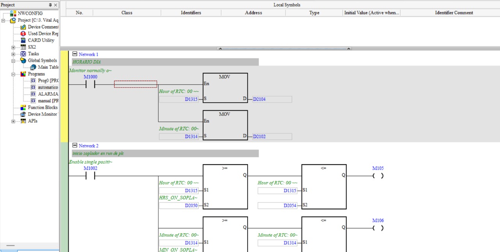Expand the SX2 tree node

coord(13,47)
